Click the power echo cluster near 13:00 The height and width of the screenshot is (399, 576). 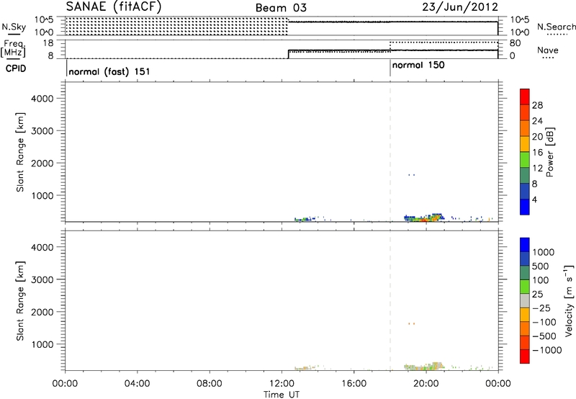(304, 220)
